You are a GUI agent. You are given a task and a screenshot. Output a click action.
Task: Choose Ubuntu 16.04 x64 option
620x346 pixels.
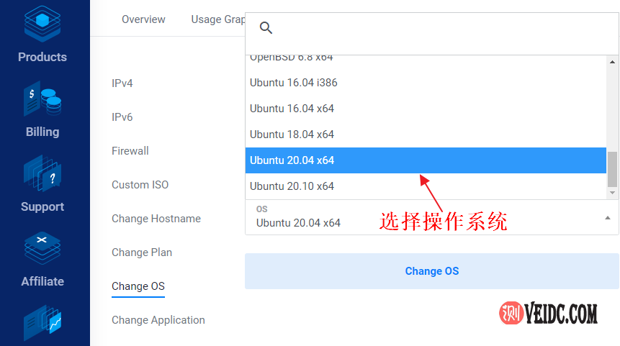(292, 109)
